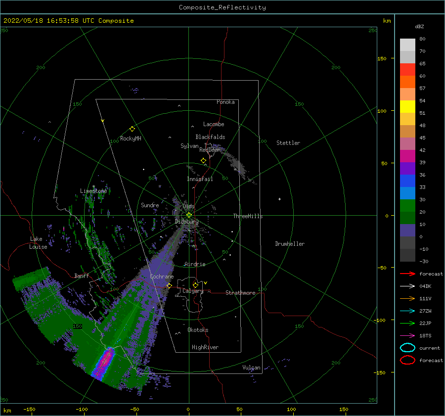The width and height of the screenshot is (445, 416).
Task: Click the 'Lake Louise' map label
Action: point(38,243)
